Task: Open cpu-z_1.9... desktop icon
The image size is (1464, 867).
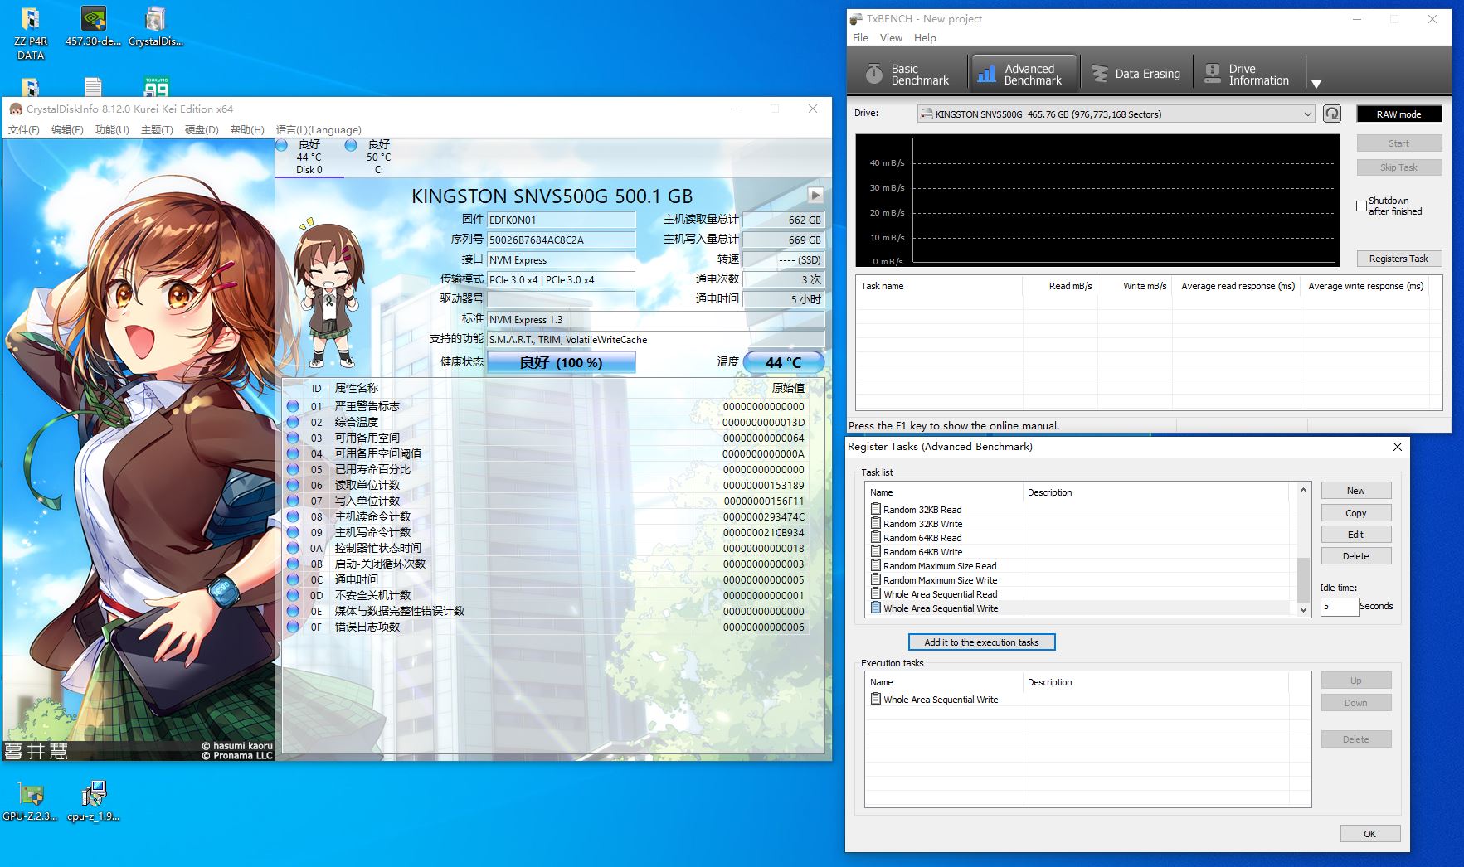Action: coord(93,801)
